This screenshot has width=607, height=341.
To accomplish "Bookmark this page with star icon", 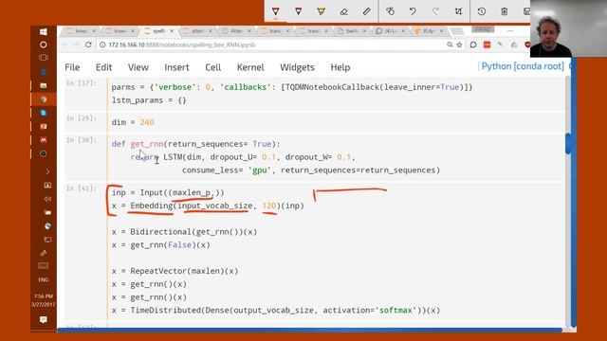I will [x=459, y=45].
